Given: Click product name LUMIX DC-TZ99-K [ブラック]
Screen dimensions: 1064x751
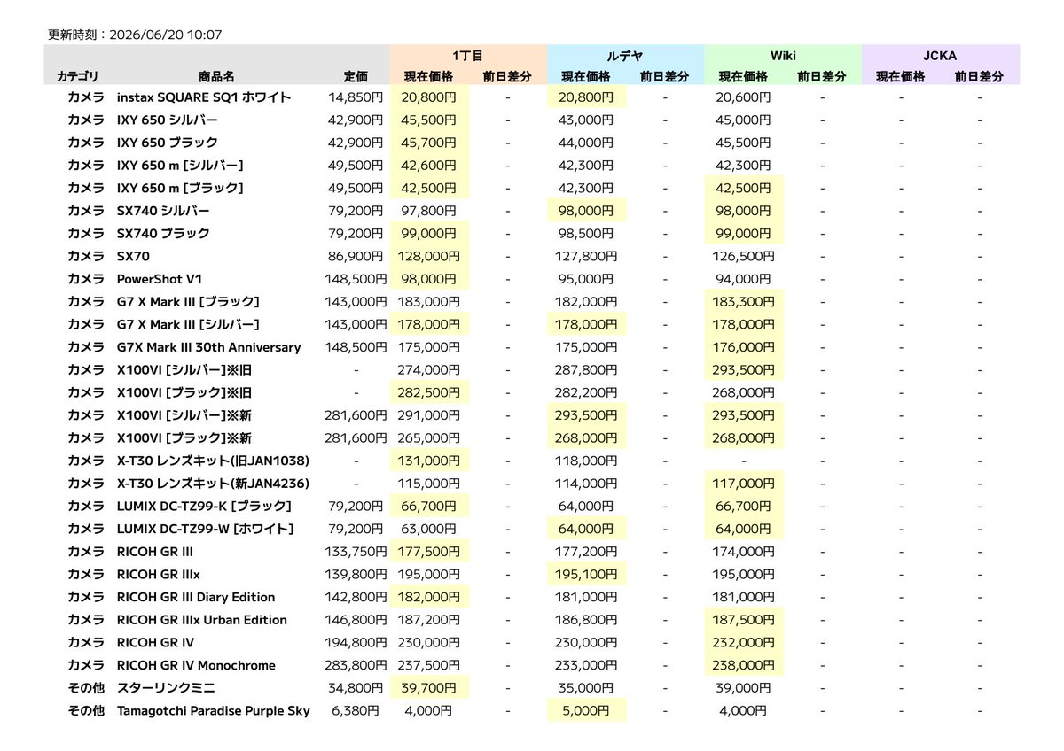Looking at the screenshot, I should 204,506.
